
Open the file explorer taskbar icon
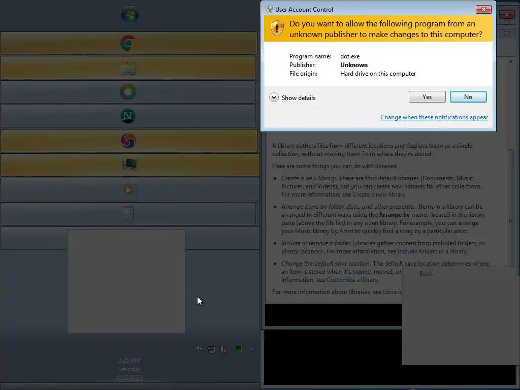pyautogui.click(x=128, y=68)
